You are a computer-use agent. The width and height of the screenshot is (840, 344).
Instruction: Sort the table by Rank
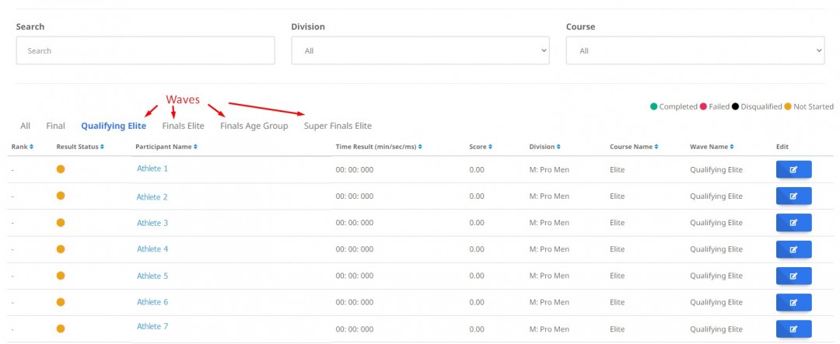click(x=22, y=147)
